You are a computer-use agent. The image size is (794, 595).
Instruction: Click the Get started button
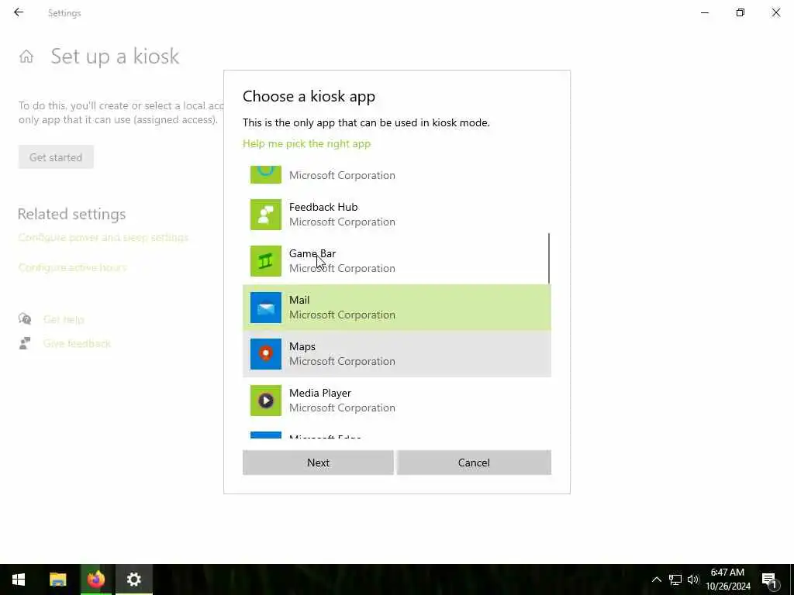coord(56,157)
